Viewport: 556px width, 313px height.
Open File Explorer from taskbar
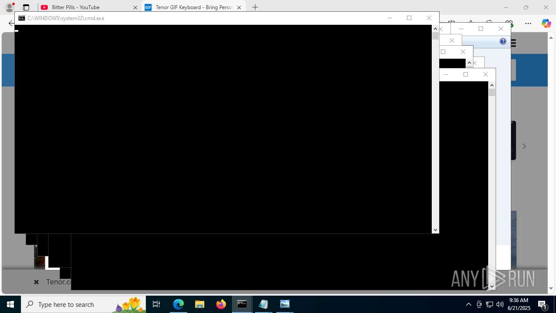200,304
